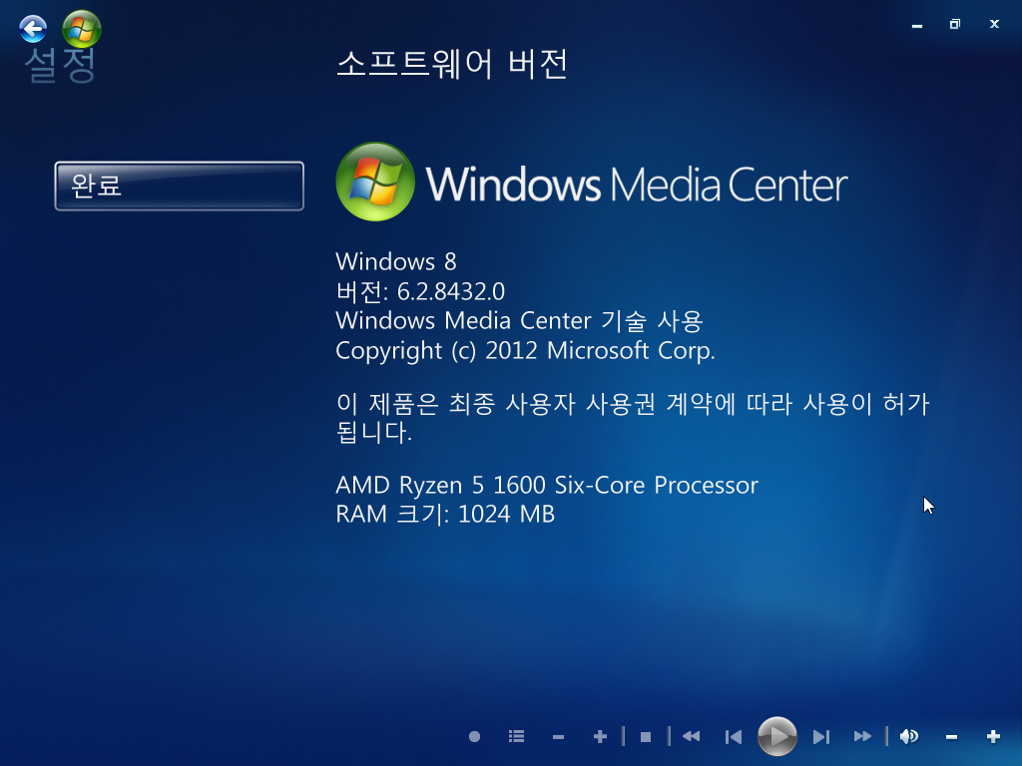Rewind with the double-left arrow button
The image size is (1022, 766).
click(691, 737)
